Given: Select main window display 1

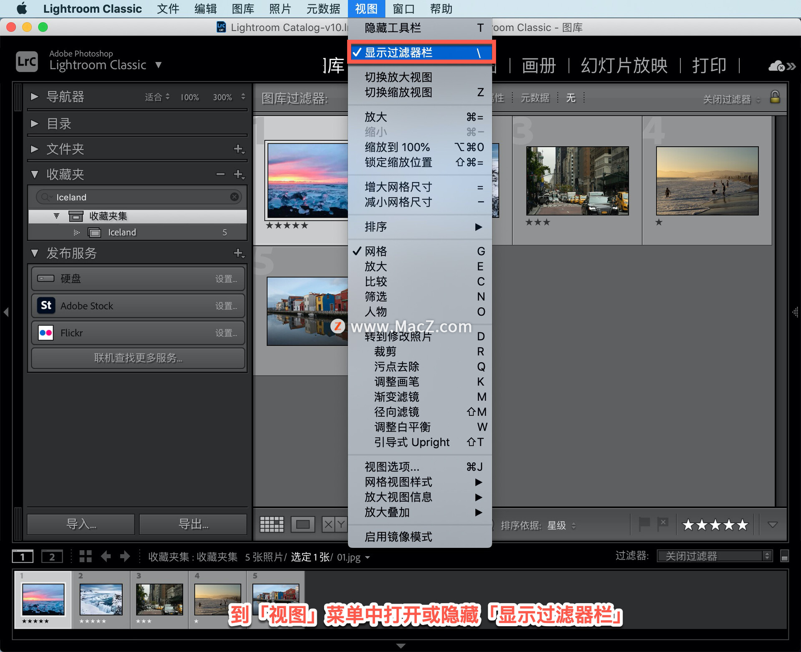Looking at the screenshot, I should (x=23, y=557).
